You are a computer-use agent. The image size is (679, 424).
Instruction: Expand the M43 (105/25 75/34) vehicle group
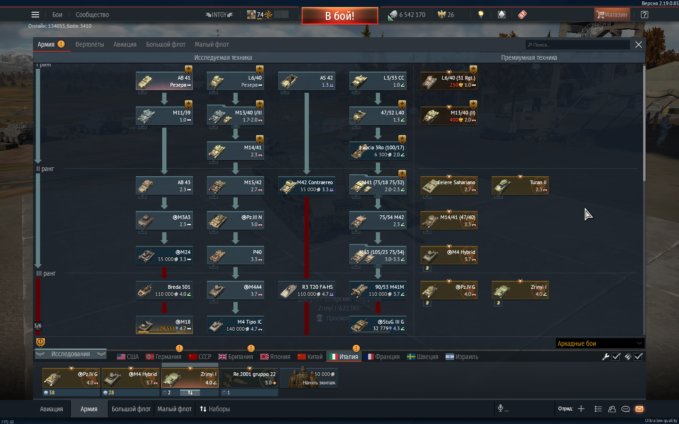pos(378,266)
